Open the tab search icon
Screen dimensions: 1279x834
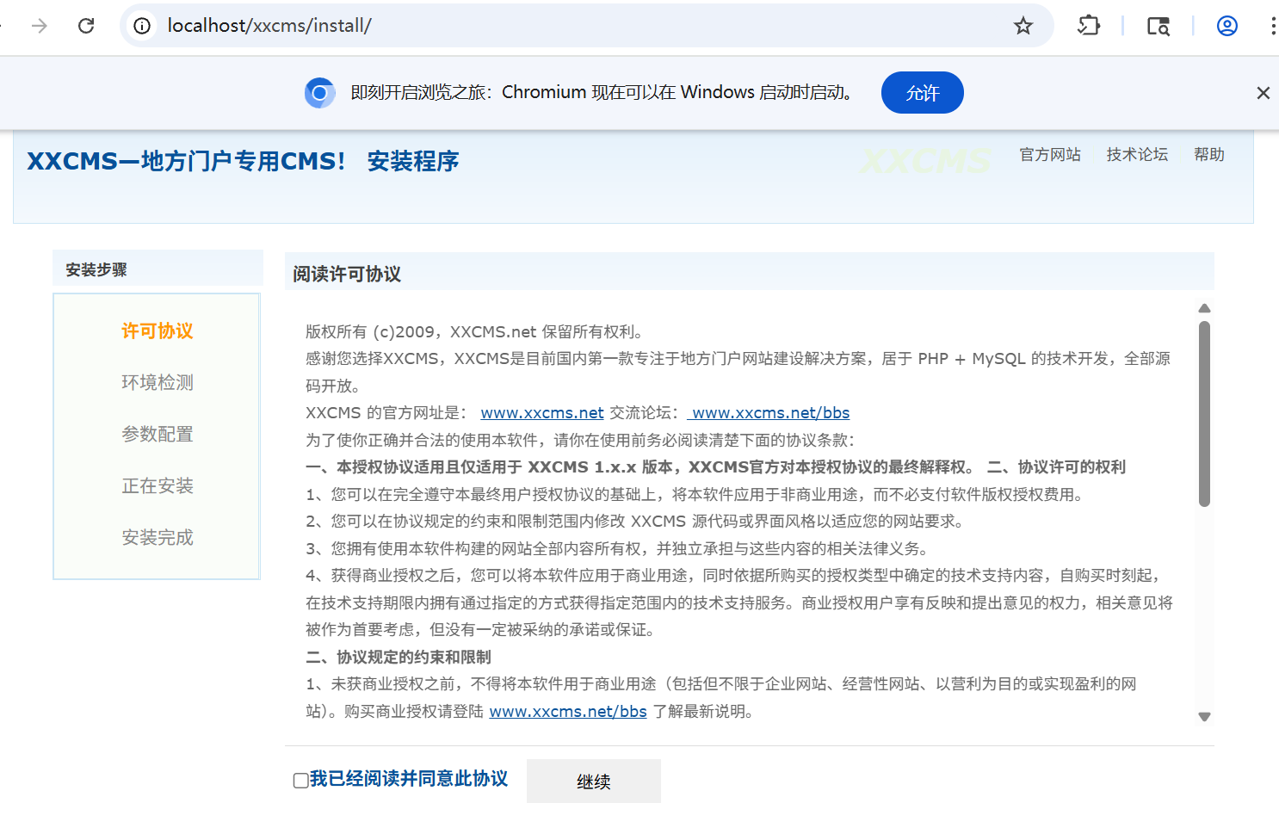point(1159,26)
